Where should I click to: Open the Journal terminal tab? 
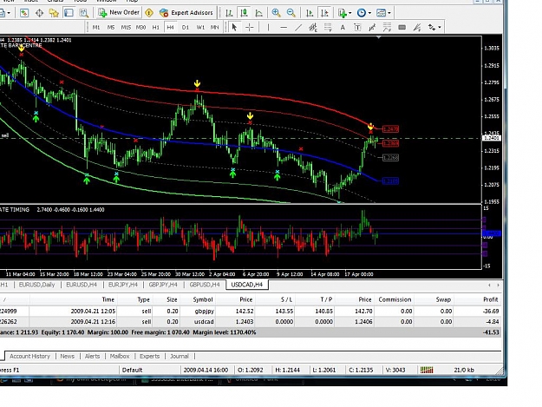tap(180, 356)
